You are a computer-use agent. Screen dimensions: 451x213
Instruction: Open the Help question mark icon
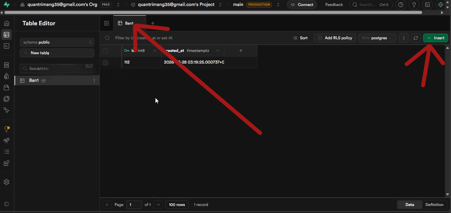(x=401, y=5)
